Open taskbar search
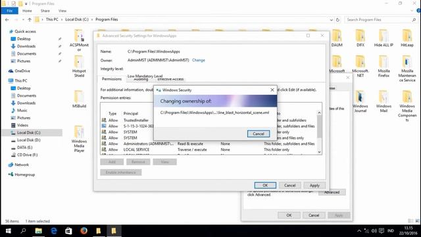The width and height of the screenshot is (421, 237). pyautogui.click(x=24, y=231)
